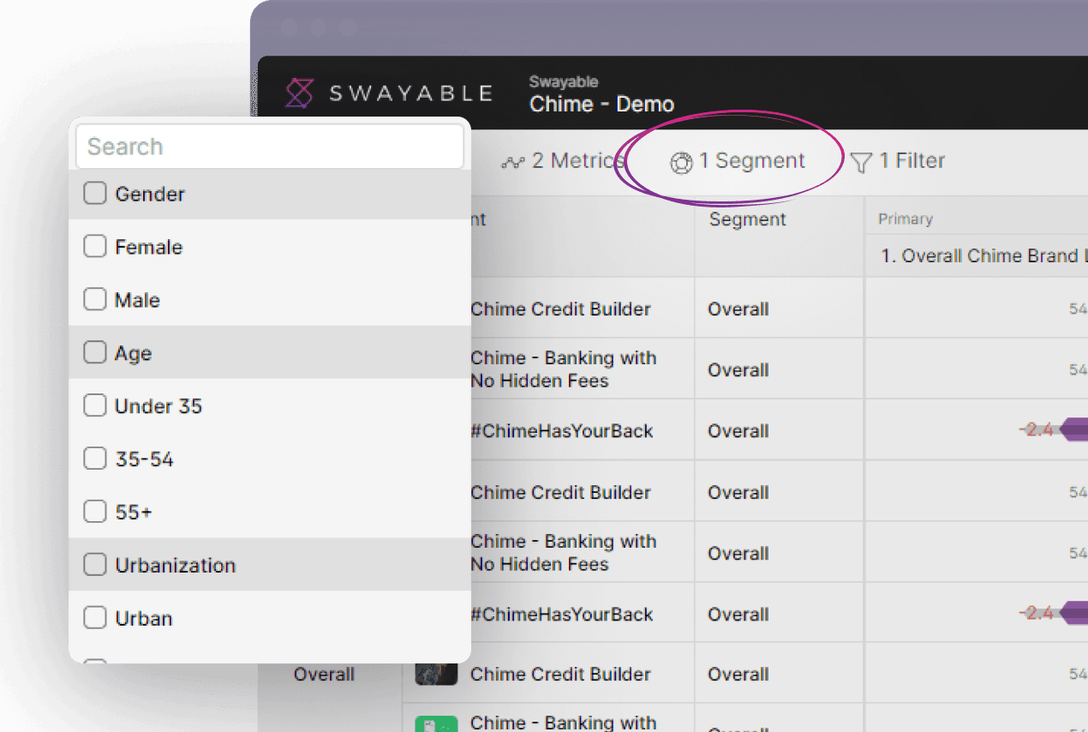This screenshot has height=732, width=1088.
Task: Check the Urbanization group checkbox
Action: tap(94, 566)
